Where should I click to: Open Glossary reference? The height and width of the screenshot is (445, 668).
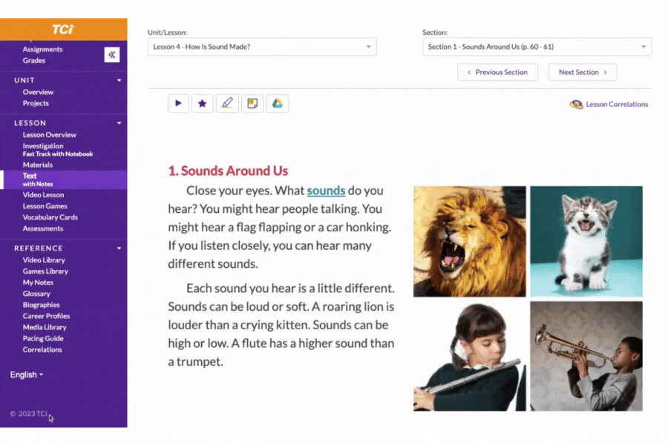36,294
